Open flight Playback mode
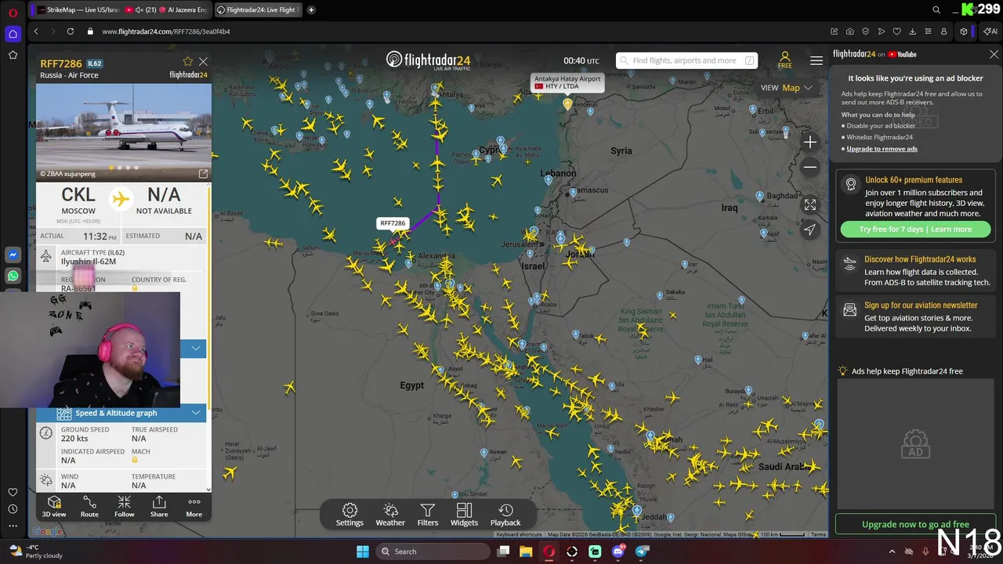Viewport: 1003px width, 564px height. click(x=505, y=515)
